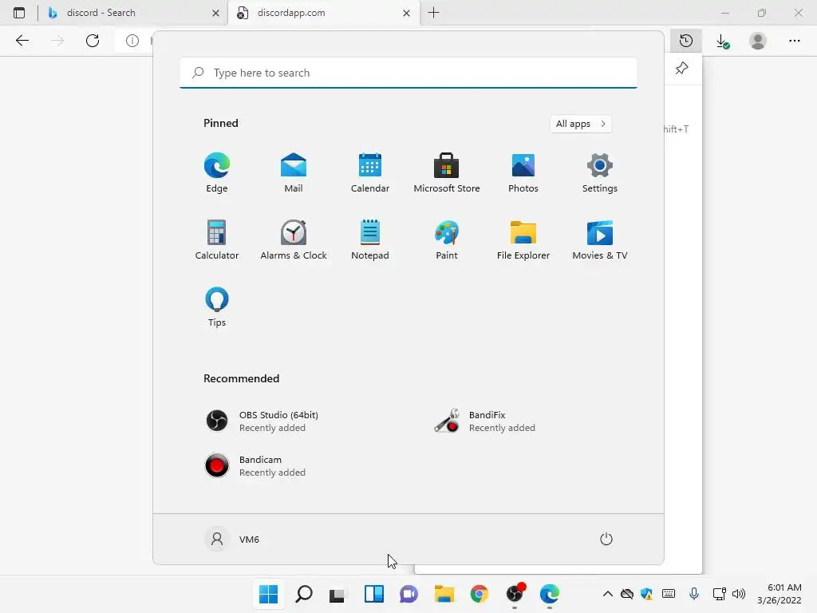Open the Edge Downloads button
Viewport: 817px width, 613px height.
point(722,42)
